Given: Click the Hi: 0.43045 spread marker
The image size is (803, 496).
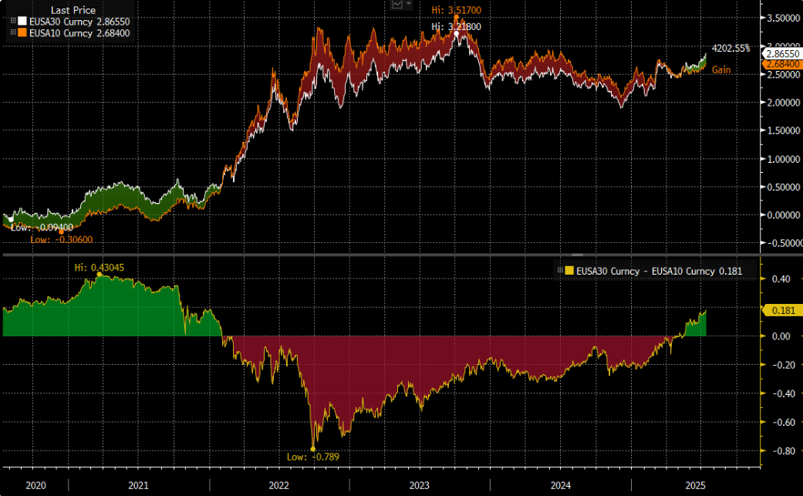Looking at the screenshot, I should click(x=99, y=274).
